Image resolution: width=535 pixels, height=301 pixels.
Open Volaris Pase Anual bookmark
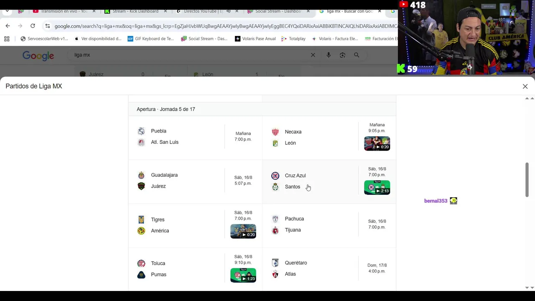[255, 38]
